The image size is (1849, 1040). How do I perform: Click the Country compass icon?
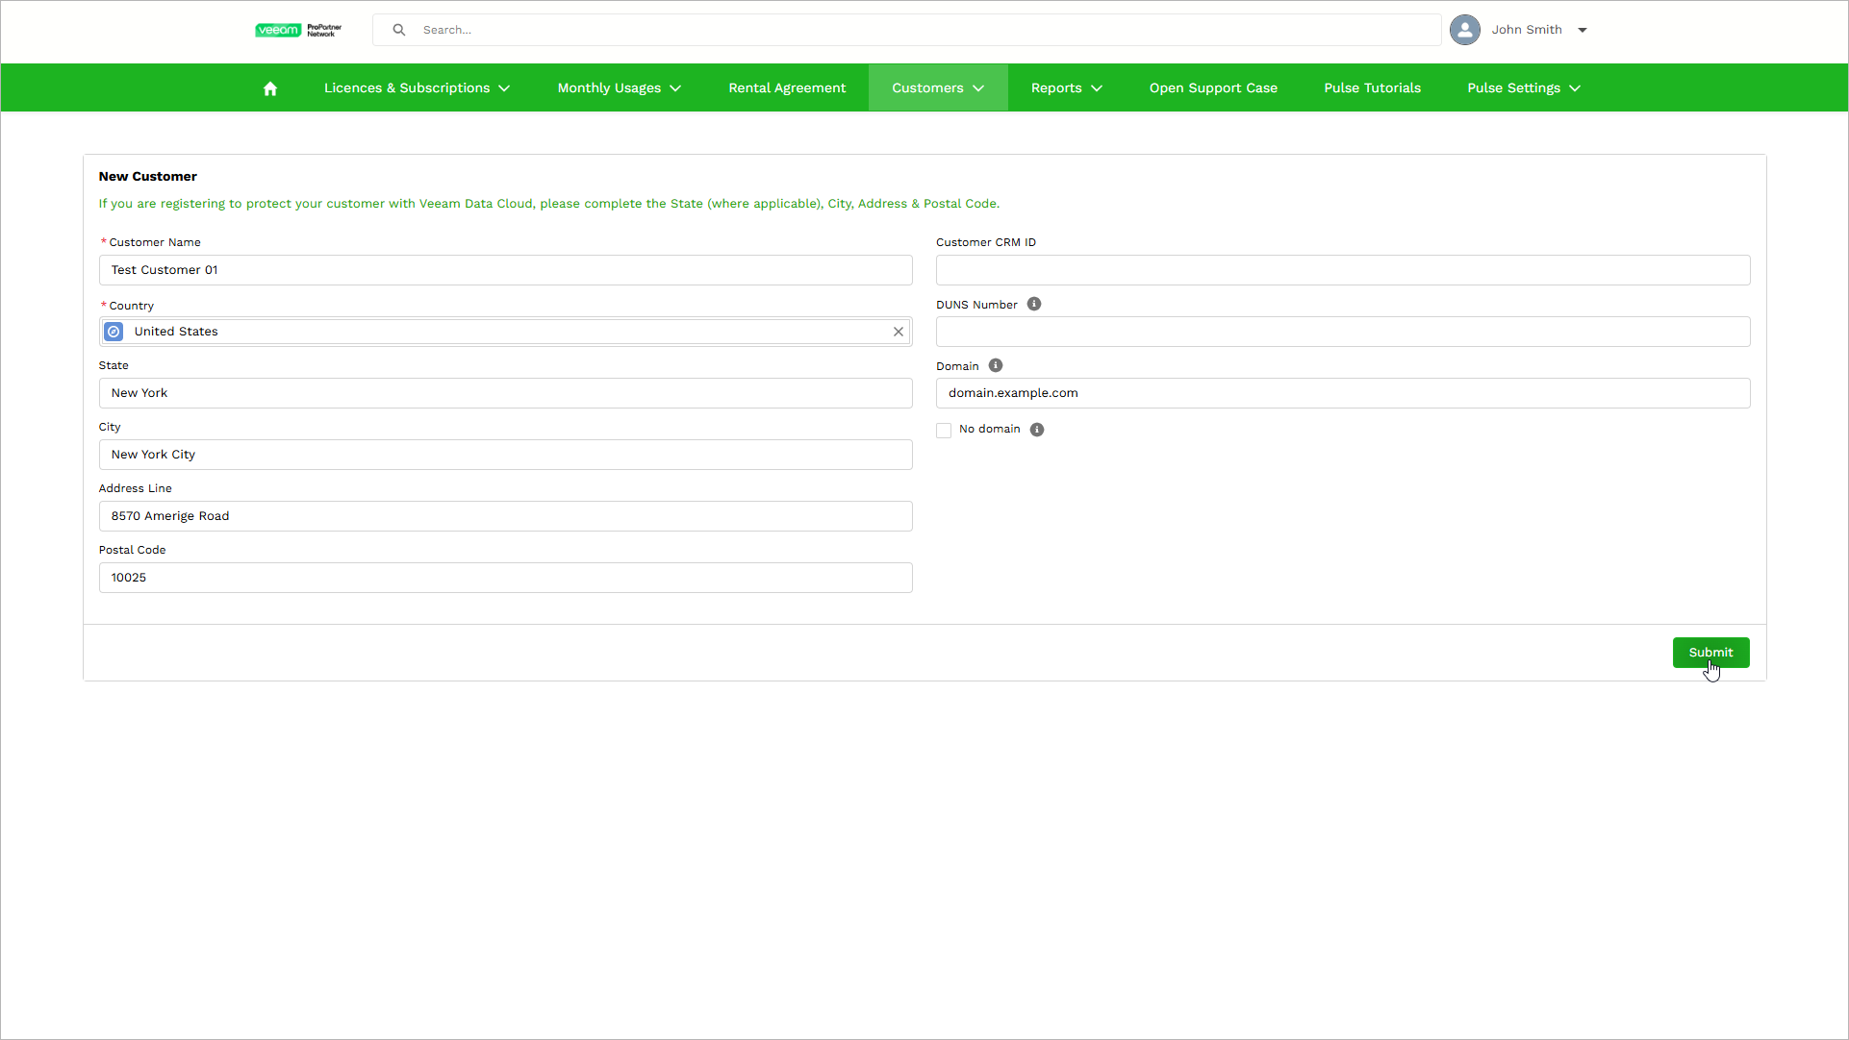point(114,332)
